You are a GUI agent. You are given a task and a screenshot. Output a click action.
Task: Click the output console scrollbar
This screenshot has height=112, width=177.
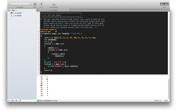[169, 89]
